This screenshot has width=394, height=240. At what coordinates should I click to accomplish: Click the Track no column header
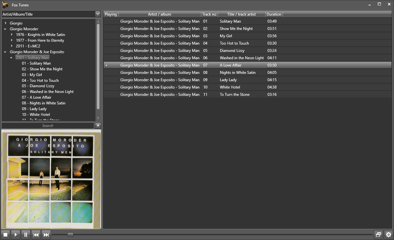pos(209,14)
